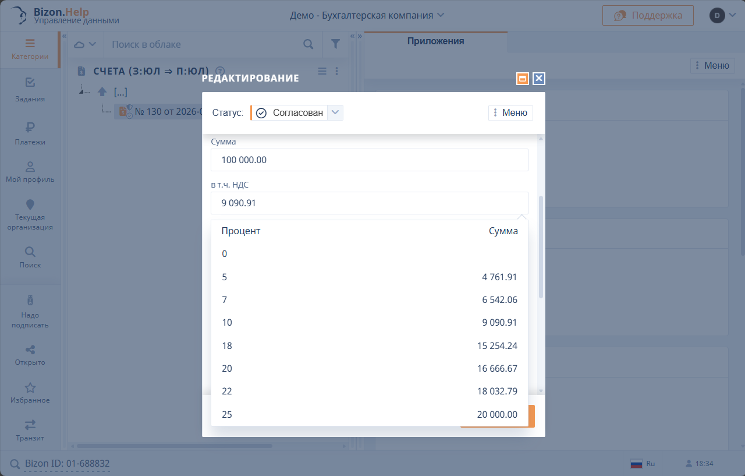Choose the 10 percent VAT option
745x476 pixels.
369,322
